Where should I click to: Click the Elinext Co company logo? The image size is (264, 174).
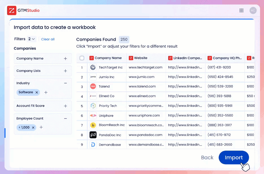[93, 96]
